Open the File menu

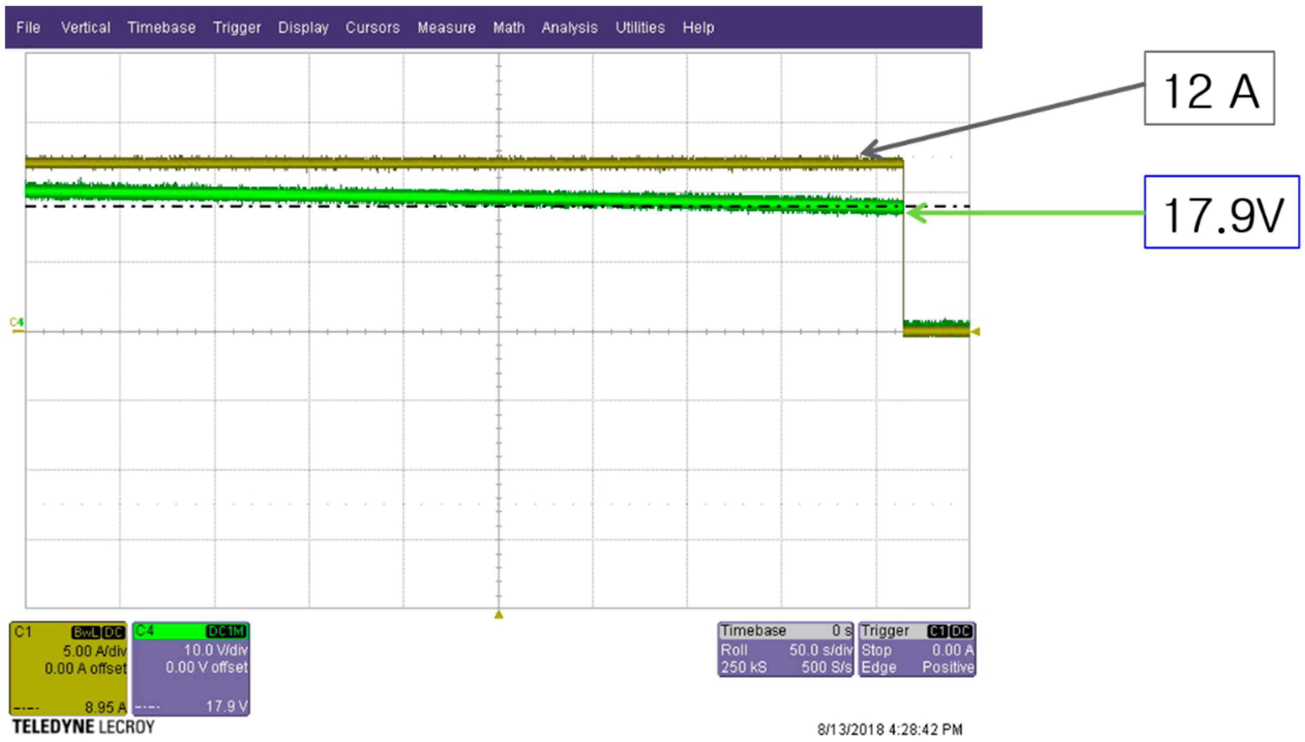pos(28,28)
